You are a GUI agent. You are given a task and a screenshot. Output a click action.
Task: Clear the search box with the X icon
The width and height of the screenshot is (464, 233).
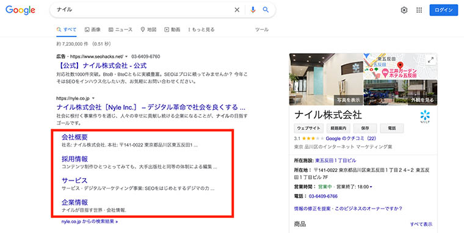237,10
